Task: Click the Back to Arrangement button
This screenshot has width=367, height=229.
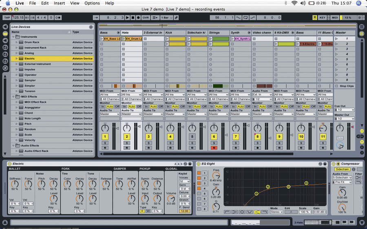Action: point(155,17)
